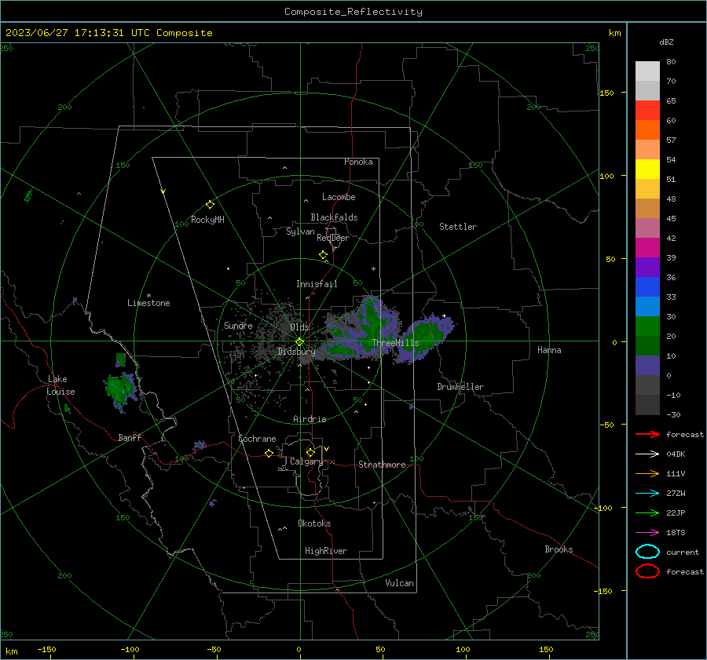Screen dimensions: 707x660
Task: Click the HighRiver label
Action: 326,551
